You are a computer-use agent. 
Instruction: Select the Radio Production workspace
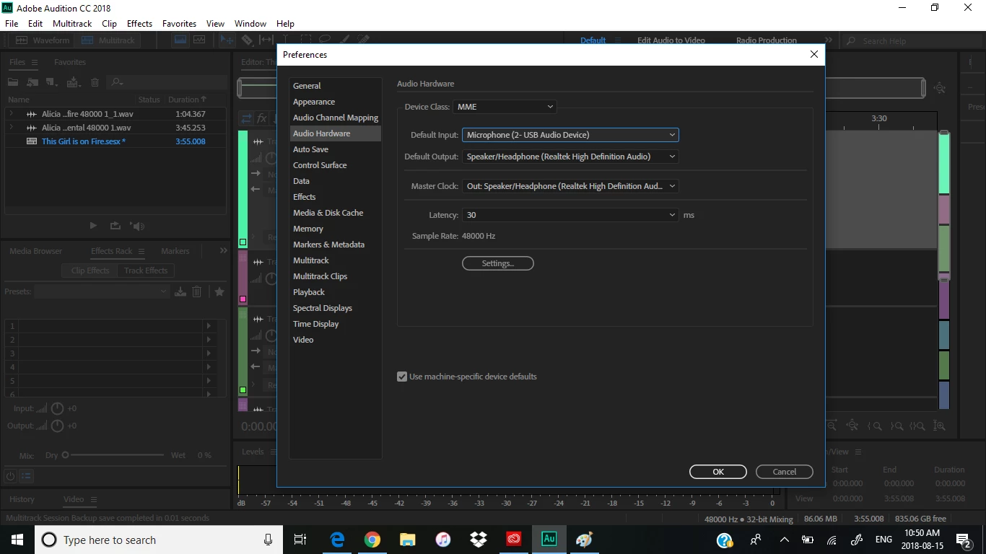[x=767, y=40]
